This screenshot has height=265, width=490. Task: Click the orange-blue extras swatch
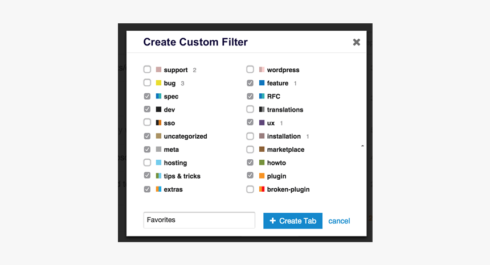tap(159, 189)
